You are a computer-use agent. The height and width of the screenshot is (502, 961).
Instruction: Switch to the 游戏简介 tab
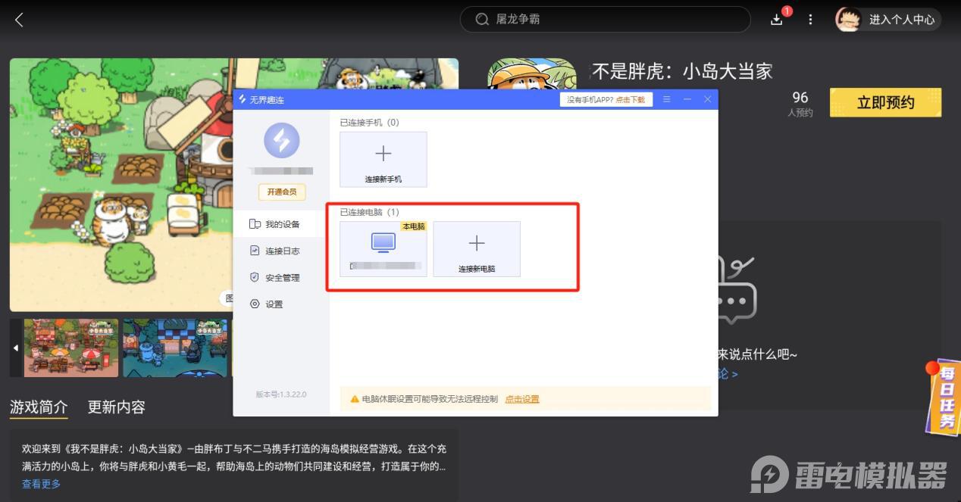click(x=39, y=407)
